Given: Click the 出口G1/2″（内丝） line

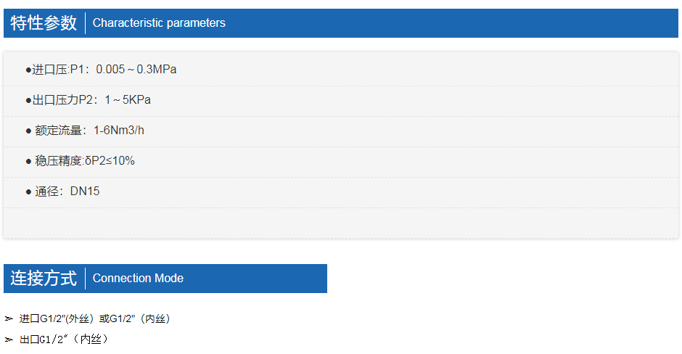Looking at the screenshot, I should [x=65, y=339].
